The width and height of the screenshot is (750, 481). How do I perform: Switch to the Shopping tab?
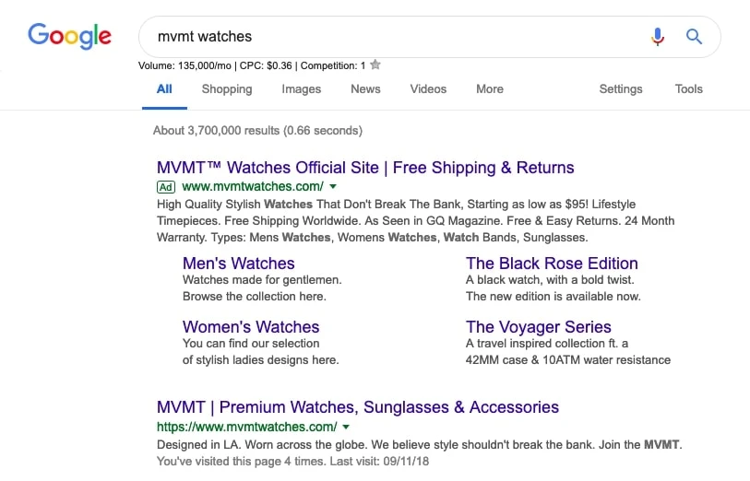tap(227, 89)
